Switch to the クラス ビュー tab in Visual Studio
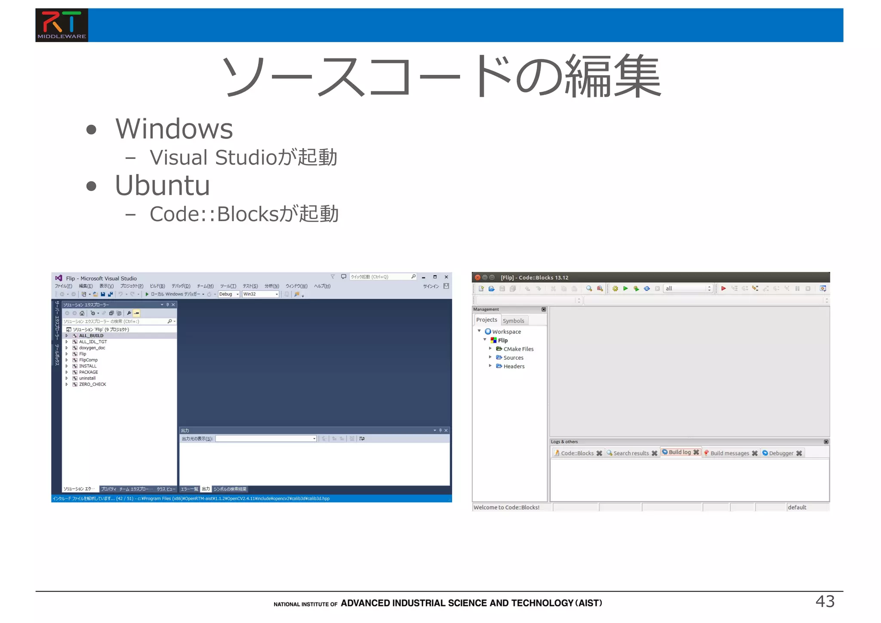Screen dimensions: 881x623 [166, 489]
